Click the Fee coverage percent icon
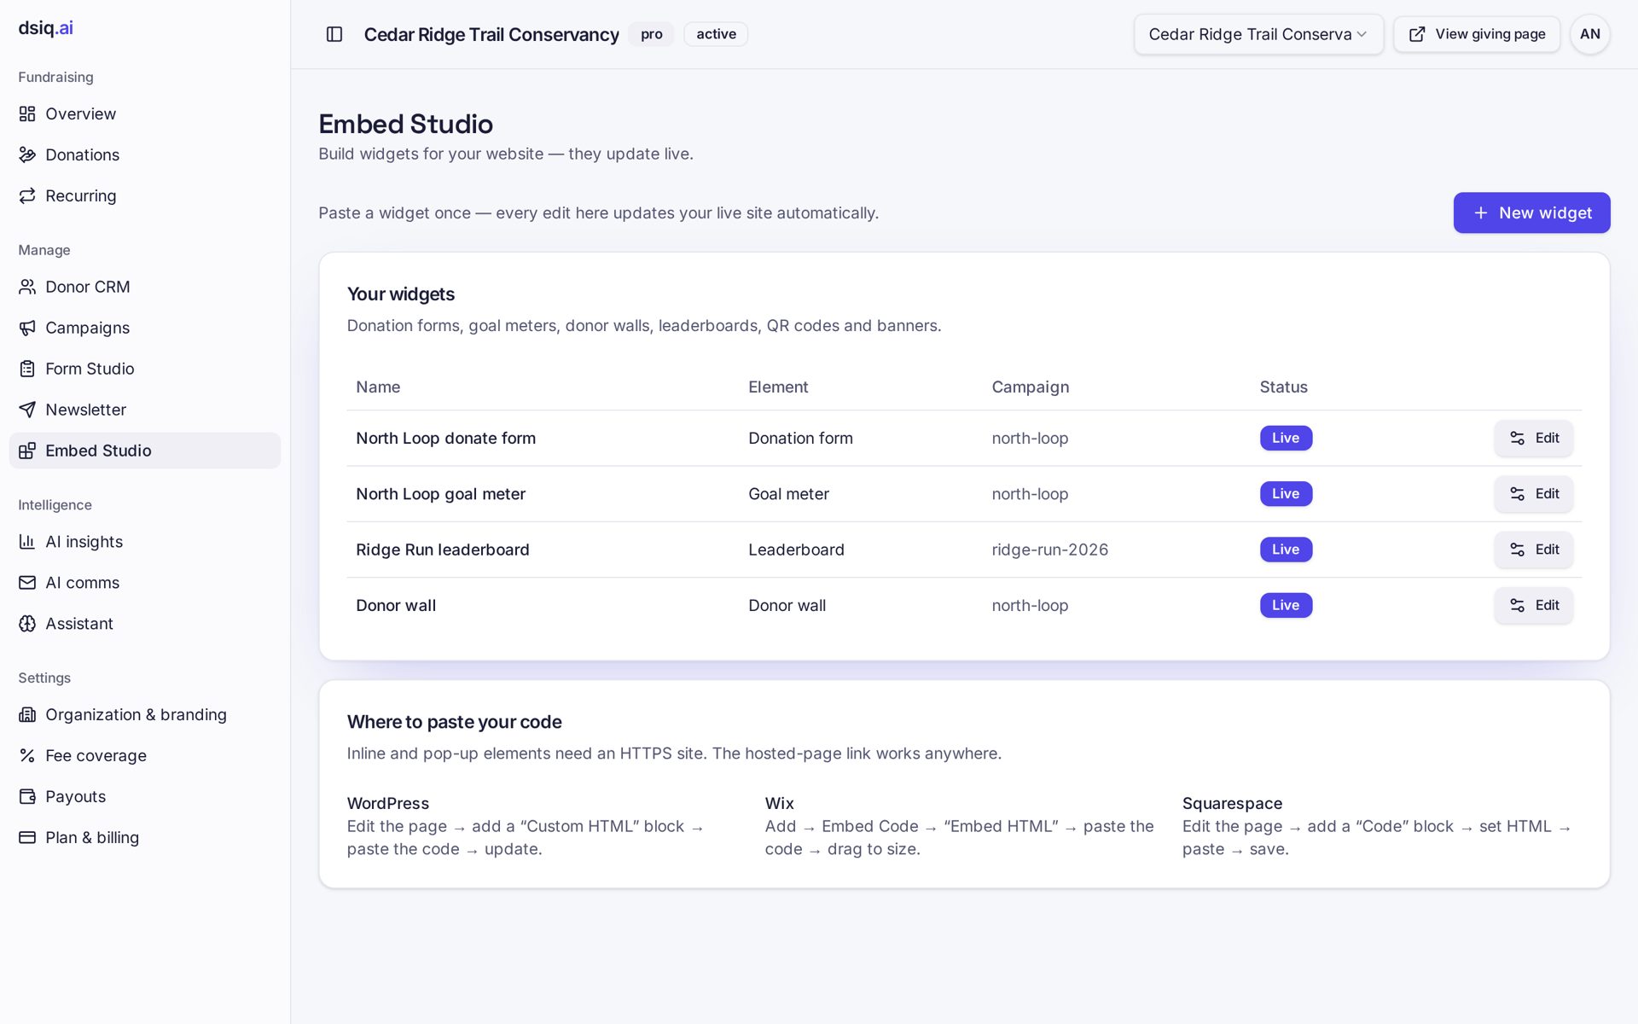 pos(27,755)
